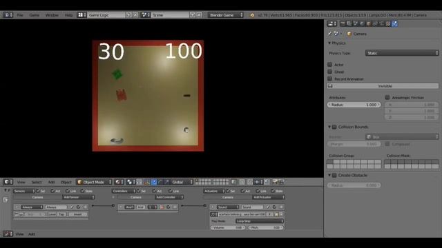Open the Window menu
Screen dimensions: 442x248
(x=52, y=15)
